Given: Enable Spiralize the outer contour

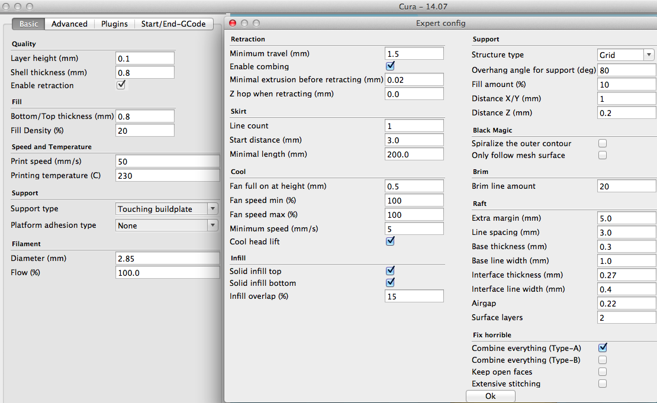Looking at the screenshot, I should pos(603,143).
